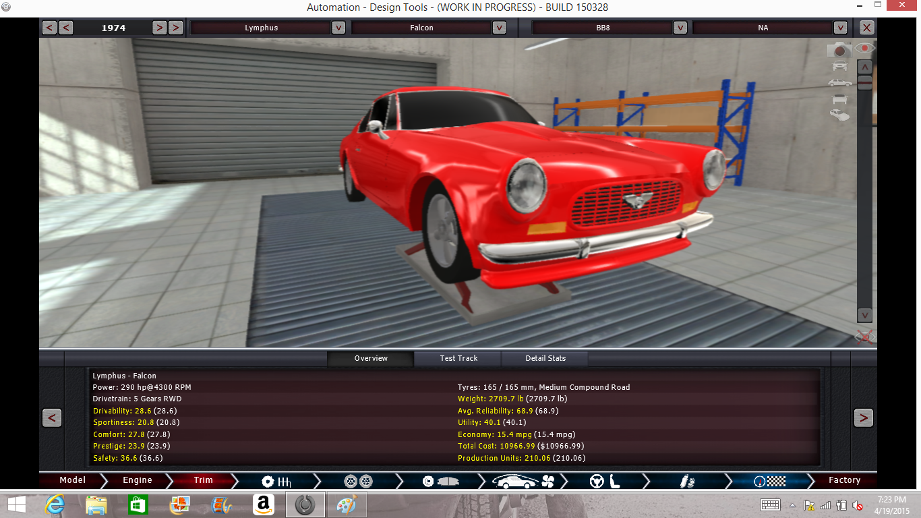Screen dimensions: 921x518
Task: Open the NA variant dropdown
Action: click(x=840, y=28)
